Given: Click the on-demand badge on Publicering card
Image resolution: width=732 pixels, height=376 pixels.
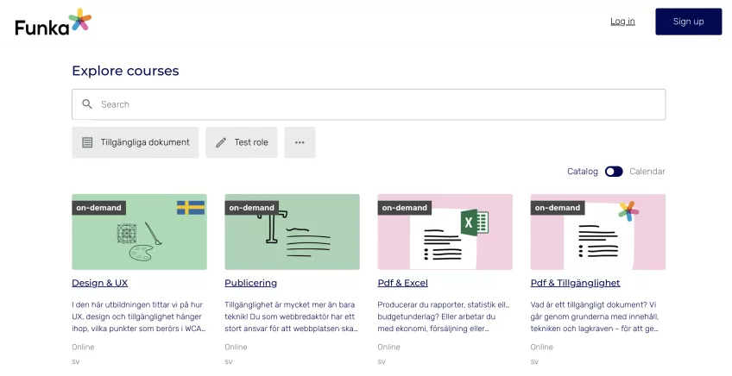Looking at the screenshot, I should tap(251, 208).
